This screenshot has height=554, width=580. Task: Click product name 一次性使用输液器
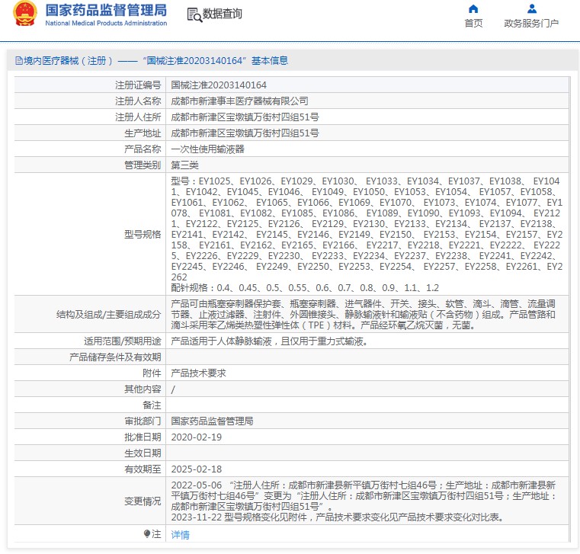[207, 149]
